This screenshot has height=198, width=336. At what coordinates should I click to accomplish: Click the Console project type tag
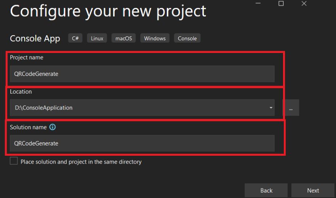click(x=187, y=38)
